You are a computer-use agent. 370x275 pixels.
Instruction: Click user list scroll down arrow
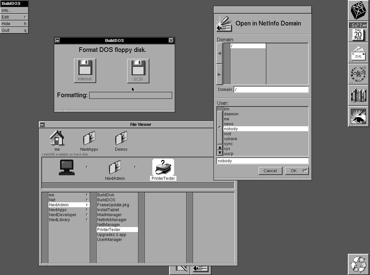tap(220, 153)
